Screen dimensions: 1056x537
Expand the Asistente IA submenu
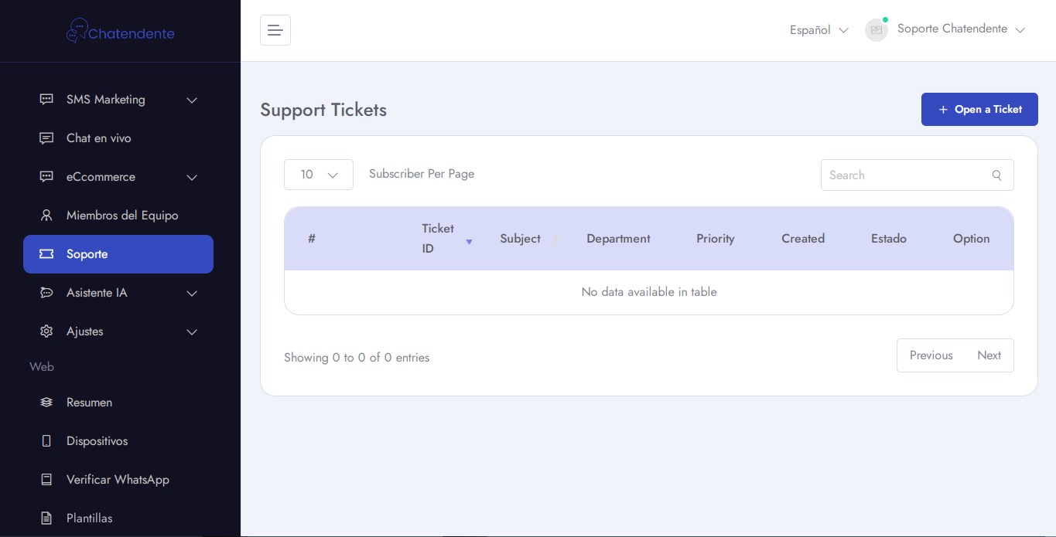pos(192,293)
